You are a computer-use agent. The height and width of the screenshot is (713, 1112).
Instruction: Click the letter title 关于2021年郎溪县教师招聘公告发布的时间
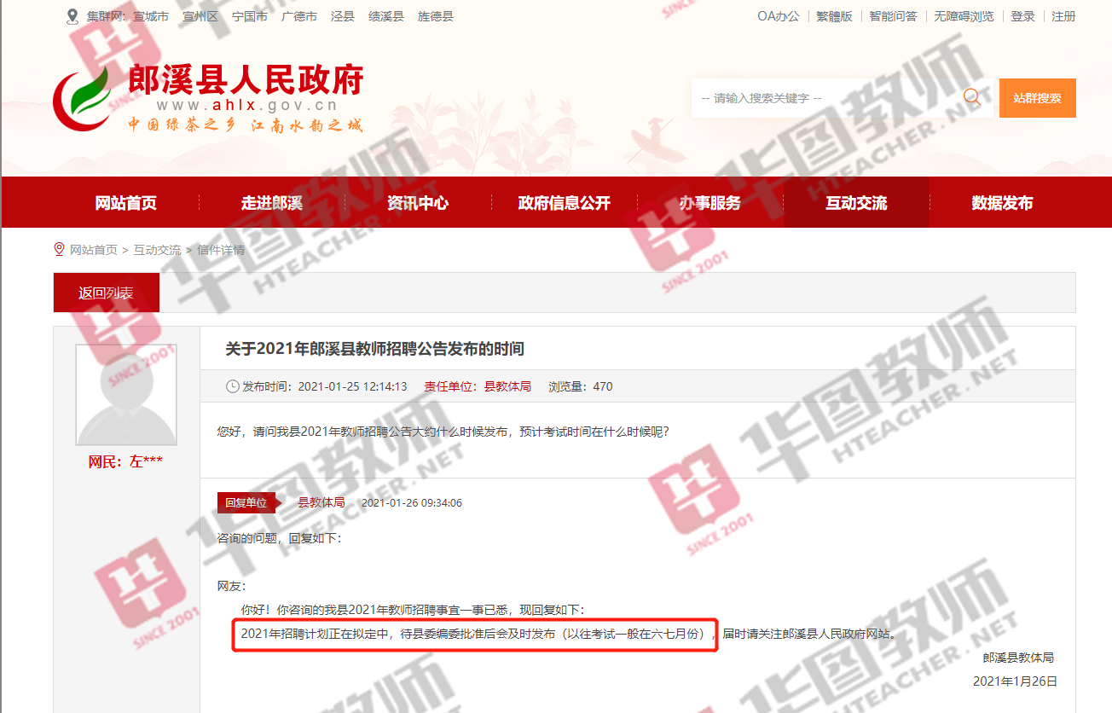tap(374, 348)
